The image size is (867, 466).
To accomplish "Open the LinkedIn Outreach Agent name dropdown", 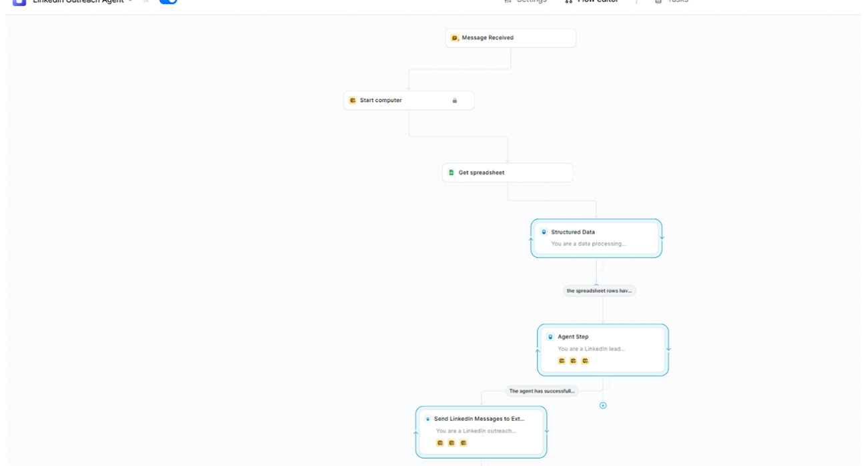I will tap(131, 1).
